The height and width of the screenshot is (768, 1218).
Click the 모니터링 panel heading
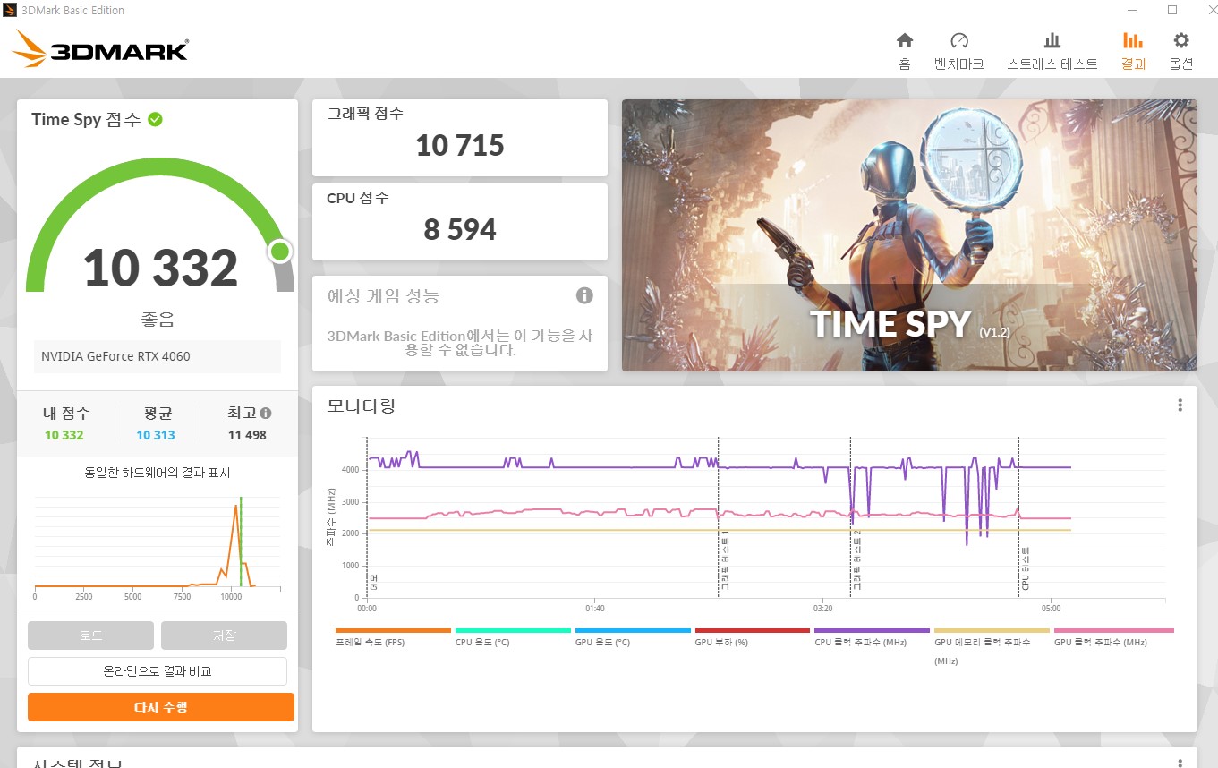pos(362,405)
